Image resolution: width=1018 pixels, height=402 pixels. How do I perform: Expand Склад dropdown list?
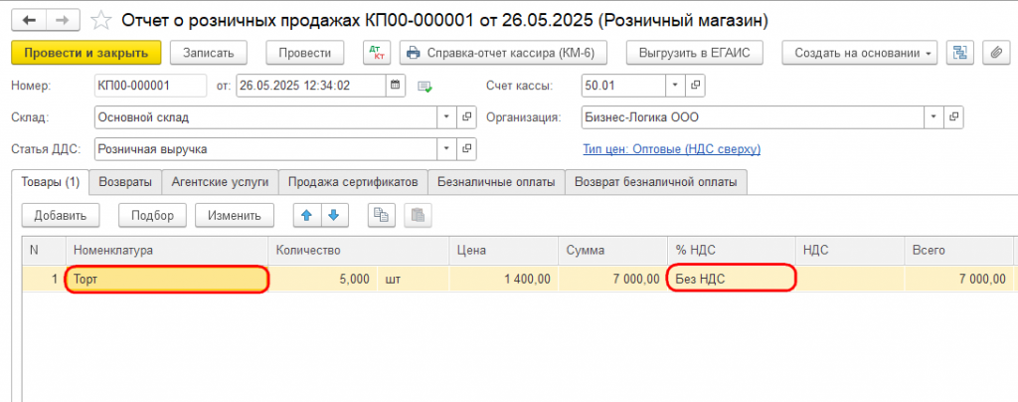pyautogui.click(x=446, y=117)
